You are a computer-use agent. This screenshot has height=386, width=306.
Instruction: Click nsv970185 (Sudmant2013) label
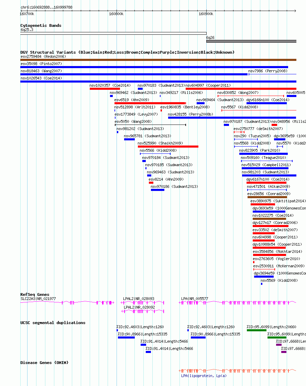(x=169, y=165)
